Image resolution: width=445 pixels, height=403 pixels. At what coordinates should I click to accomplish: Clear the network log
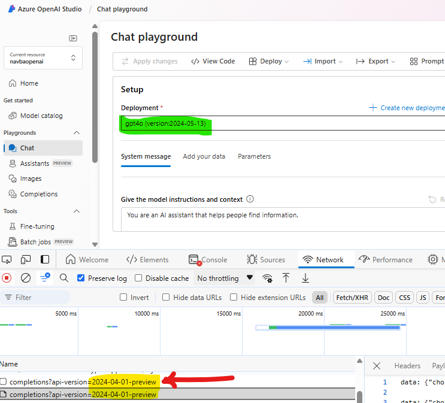click(x=26, y=278)
